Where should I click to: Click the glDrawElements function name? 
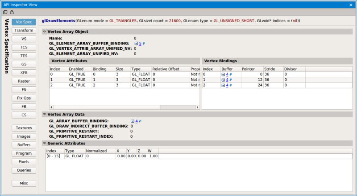[58, 21]
